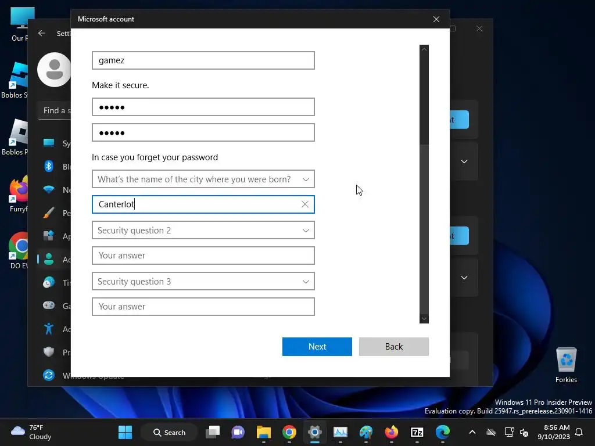
Task: Open Task View on the taskbar
Action: click(x=213, y=432)
